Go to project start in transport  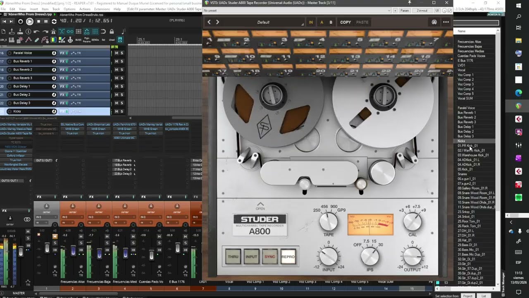click(x=4, y=22)
